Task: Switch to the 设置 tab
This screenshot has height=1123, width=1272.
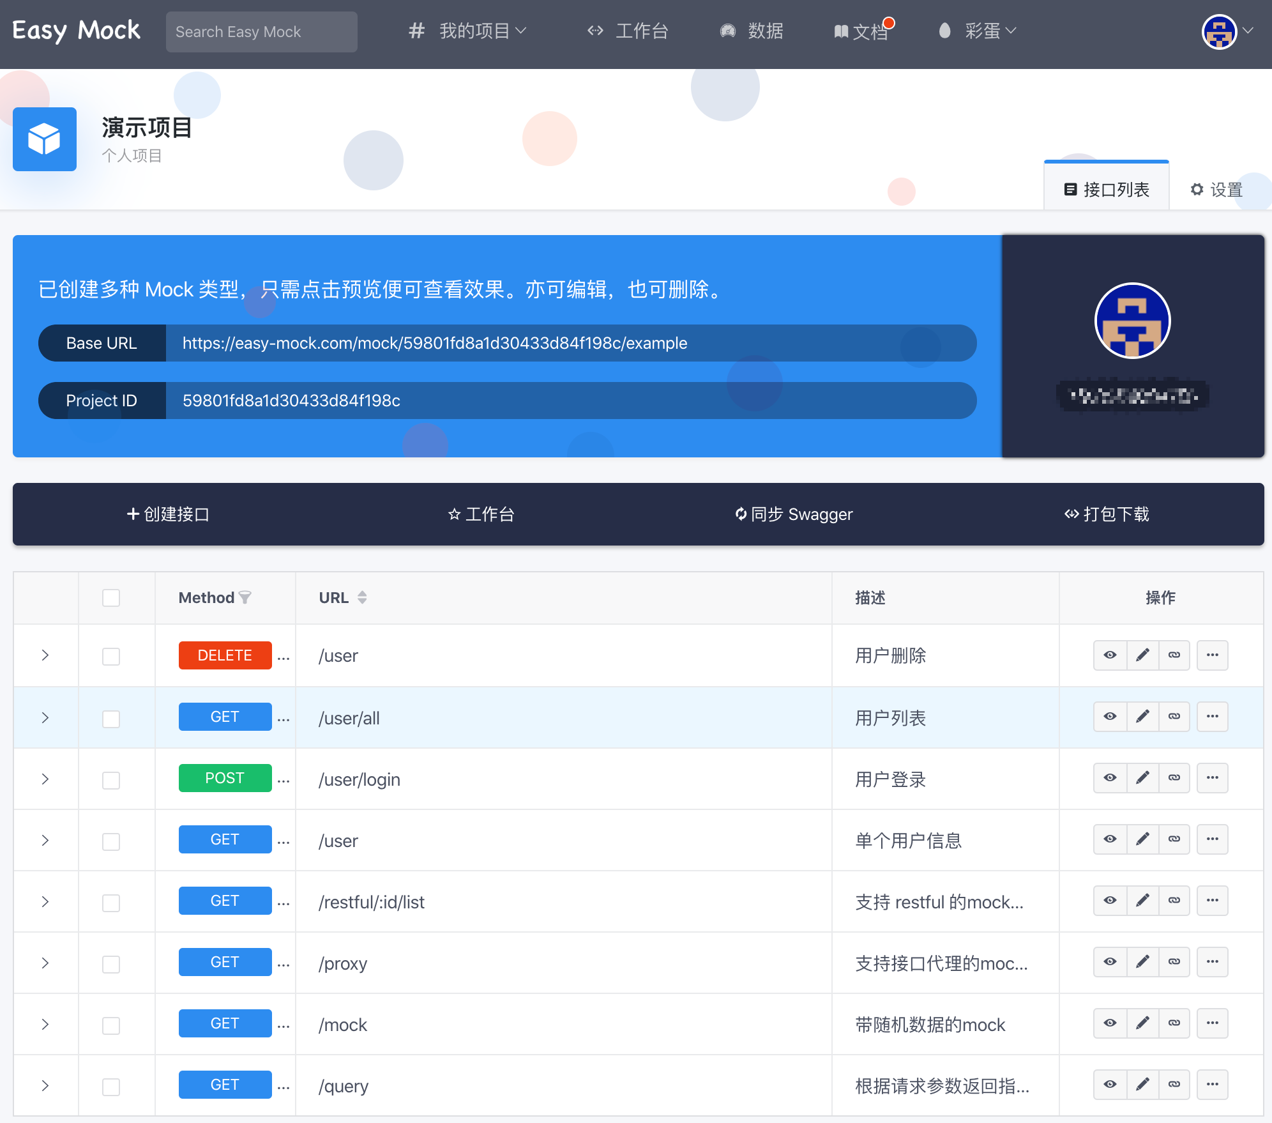Action: (1216, 190)
